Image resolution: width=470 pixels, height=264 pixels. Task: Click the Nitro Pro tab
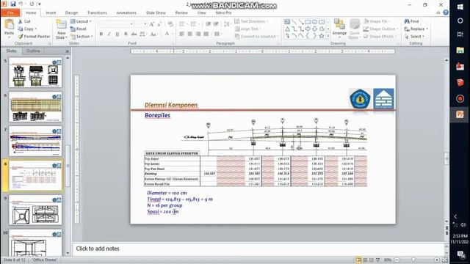tap(223, 12)
